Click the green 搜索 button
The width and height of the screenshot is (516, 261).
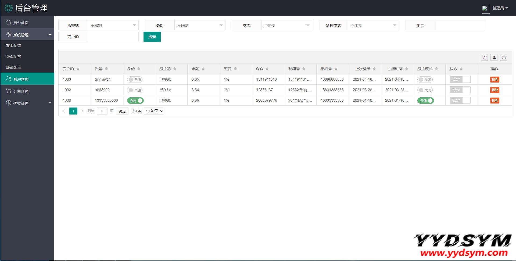pos(152,37)
